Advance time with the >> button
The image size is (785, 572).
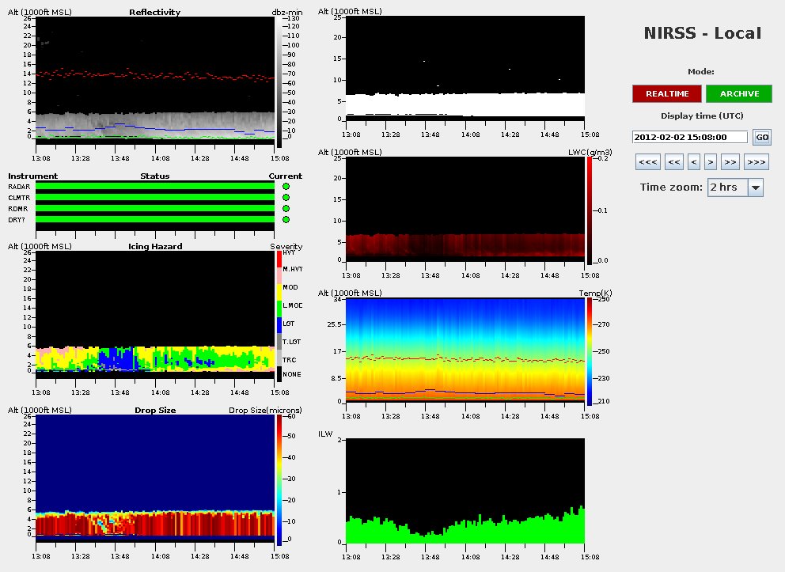pyautogui.click(x=730, y=162)
